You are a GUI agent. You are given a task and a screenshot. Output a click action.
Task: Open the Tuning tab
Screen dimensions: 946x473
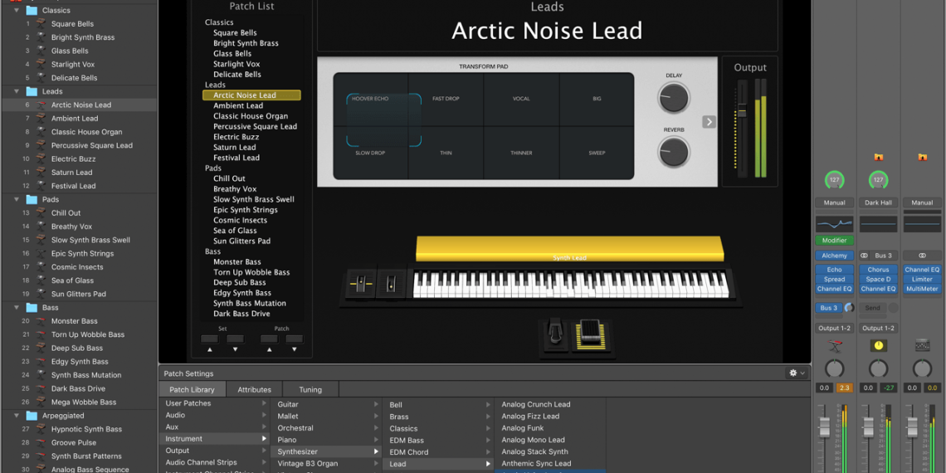click(x=310, y=389)
